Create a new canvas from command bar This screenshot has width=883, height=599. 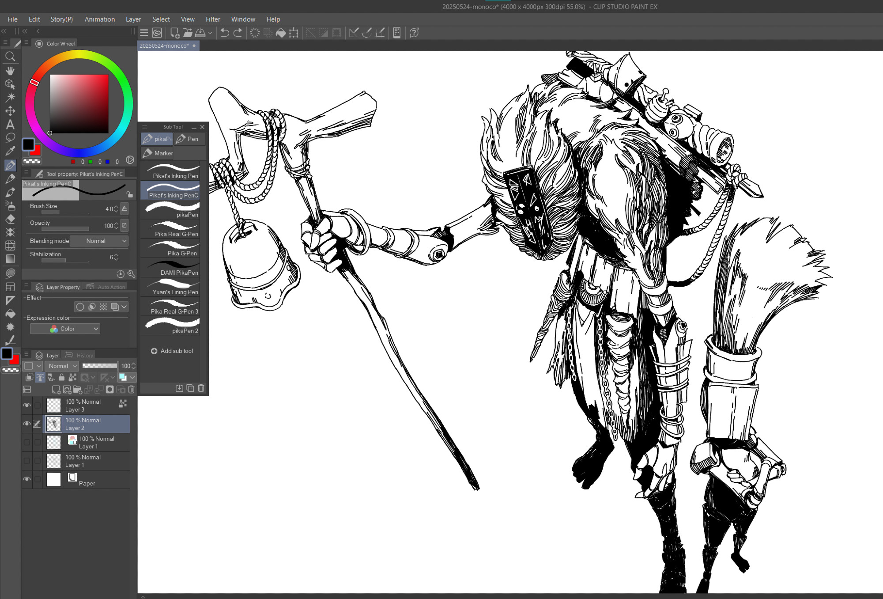click(x=175, y=33)
